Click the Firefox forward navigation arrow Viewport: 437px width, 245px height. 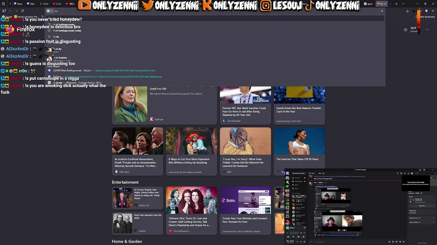click(x=16, y=11)
